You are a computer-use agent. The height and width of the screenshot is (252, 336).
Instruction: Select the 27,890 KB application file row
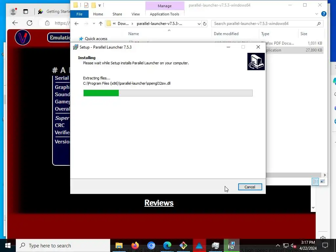(295, 50)
